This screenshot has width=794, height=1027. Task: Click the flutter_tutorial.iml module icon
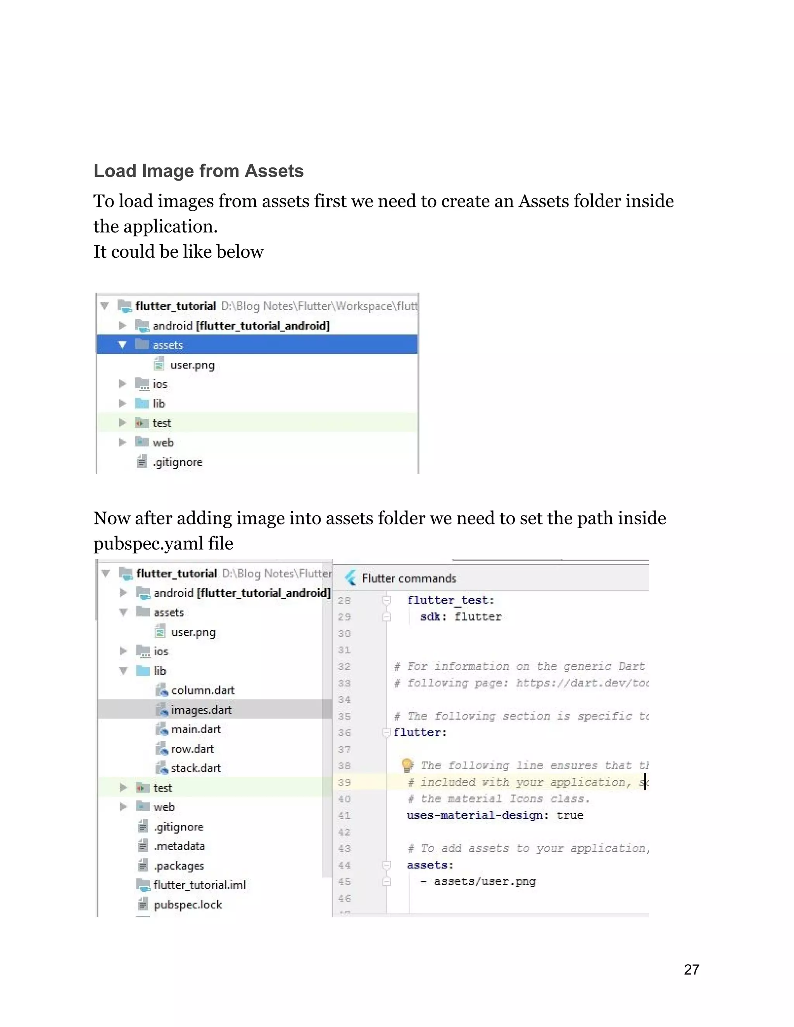pyautogui.click(x=143, y=884)
